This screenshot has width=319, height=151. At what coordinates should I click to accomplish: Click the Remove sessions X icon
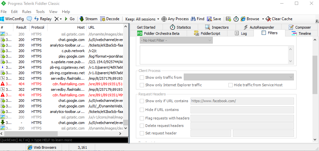(56, 19)
